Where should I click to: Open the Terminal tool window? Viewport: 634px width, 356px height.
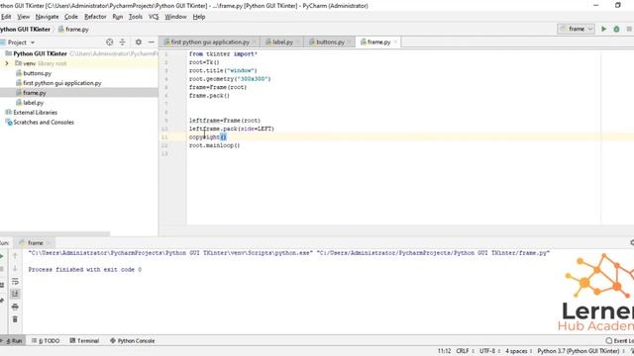[84, 340]
